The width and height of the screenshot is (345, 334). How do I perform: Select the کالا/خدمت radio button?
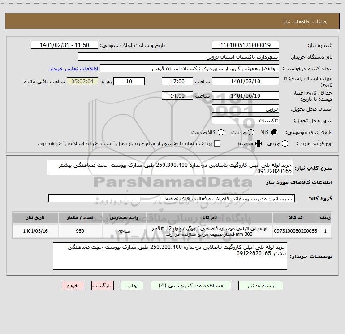[x=221, y=132]
